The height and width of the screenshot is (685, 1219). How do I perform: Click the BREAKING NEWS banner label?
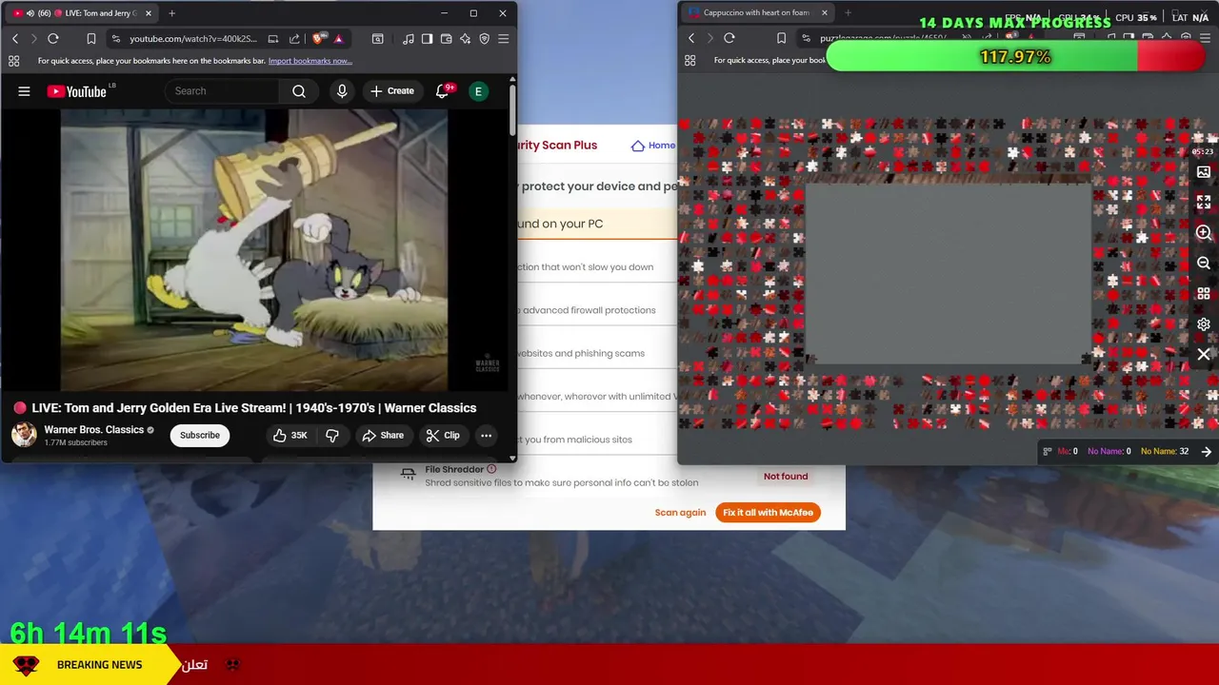coord(99,665)
